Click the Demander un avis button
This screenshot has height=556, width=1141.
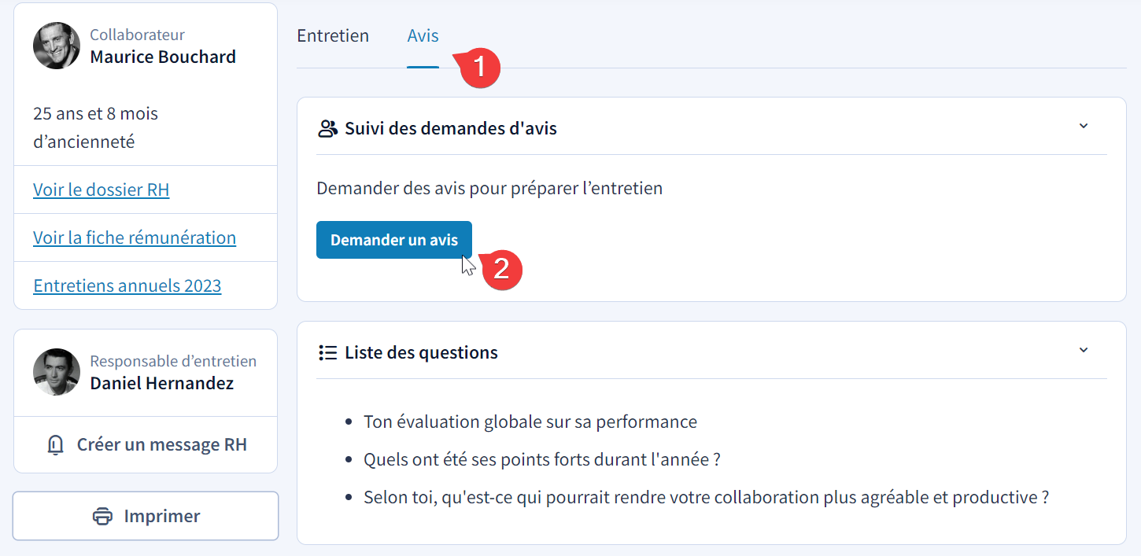(394, 240)
